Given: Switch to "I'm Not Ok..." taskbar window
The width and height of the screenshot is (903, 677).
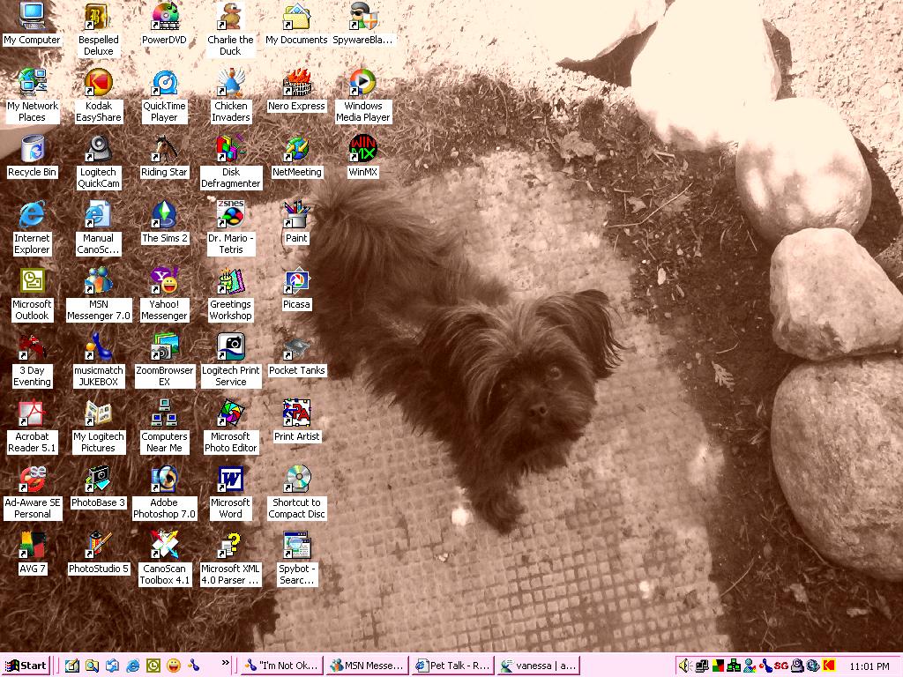Looking at the screenshot, I should click(282, 666).
